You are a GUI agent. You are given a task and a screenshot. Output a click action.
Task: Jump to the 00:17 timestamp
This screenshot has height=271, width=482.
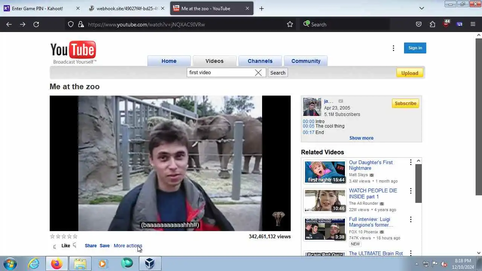(x=308, y=132)
